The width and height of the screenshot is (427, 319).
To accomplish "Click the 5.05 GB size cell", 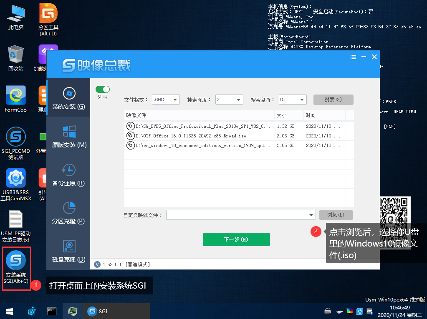I will pyautogui.click(x=286, y=146).
